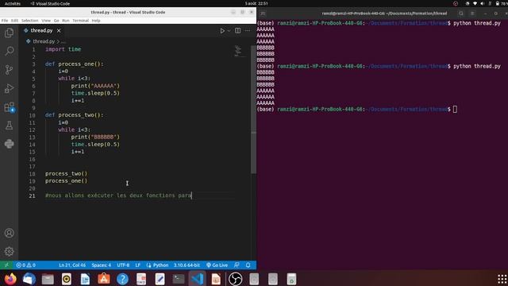508x286 pixels.
Task: Open the terminal window search icon
Action: [460, 14]
